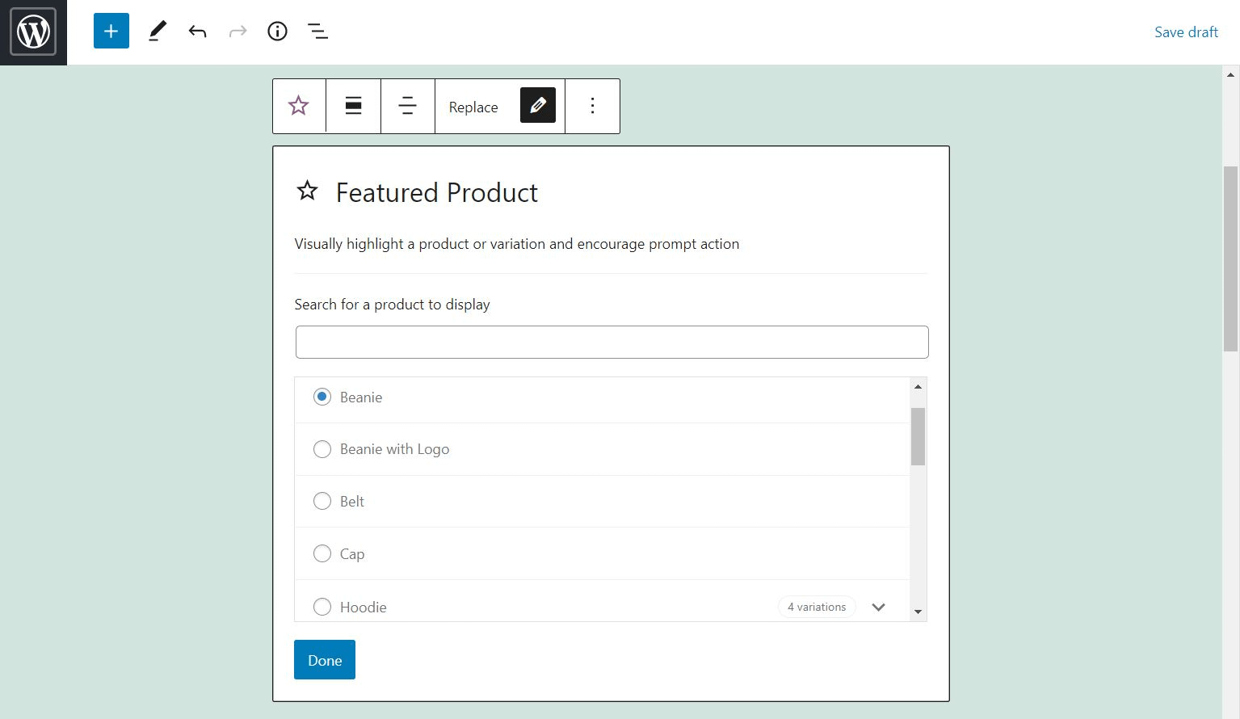Open the content position dropdown
This screenshot has height=719, width=1240.
(407, 106)
